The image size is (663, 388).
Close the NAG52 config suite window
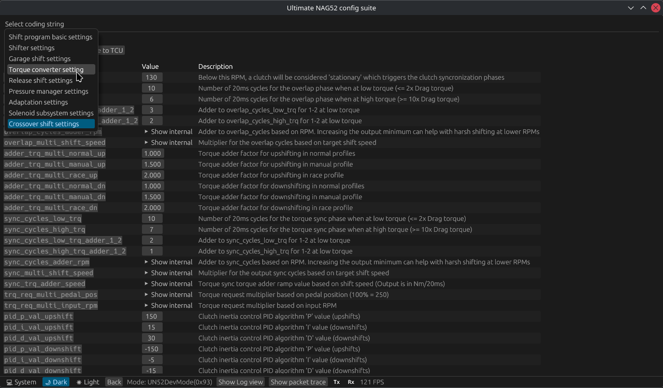click(x=655, y=8)
